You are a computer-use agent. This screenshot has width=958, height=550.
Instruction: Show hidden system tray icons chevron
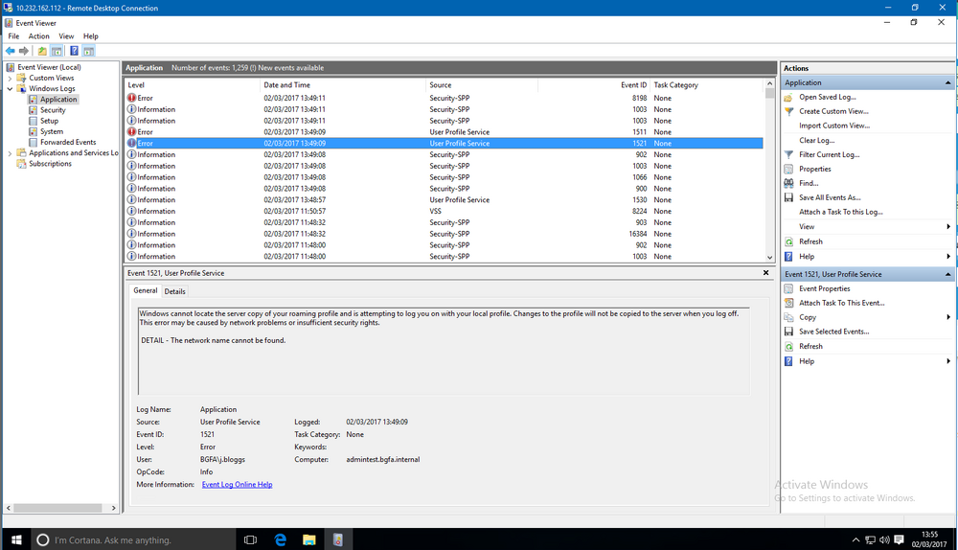(855, 539)
